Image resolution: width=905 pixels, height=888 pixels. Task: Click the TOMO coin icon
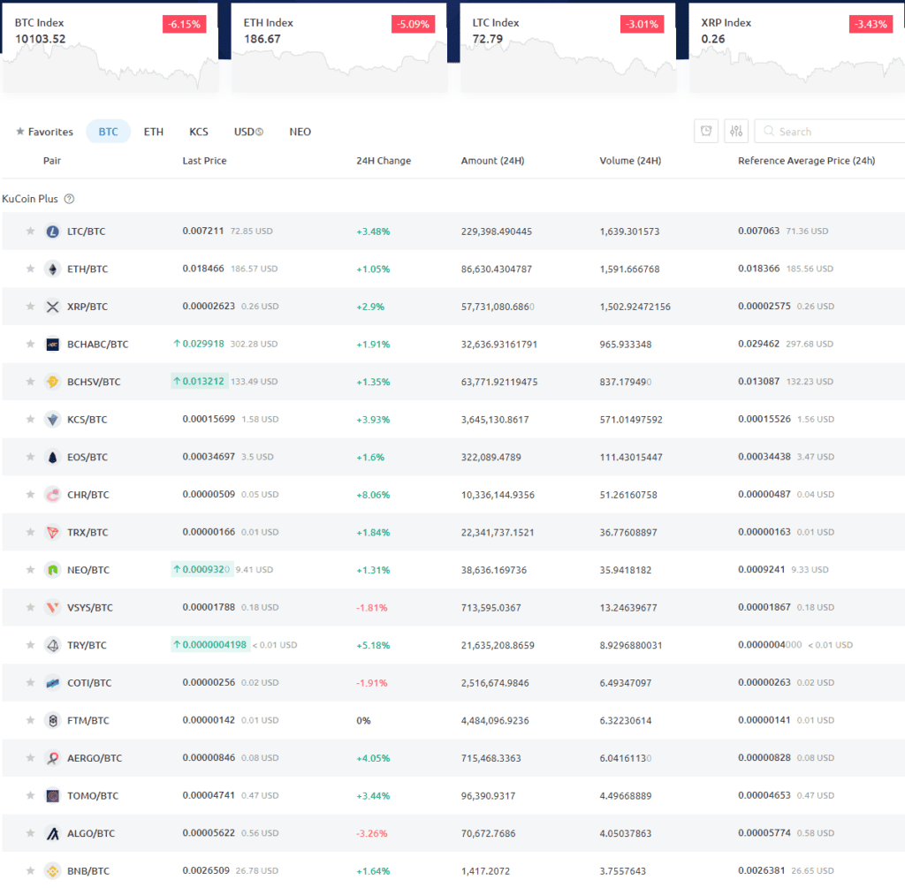click(x=52, y=796)
